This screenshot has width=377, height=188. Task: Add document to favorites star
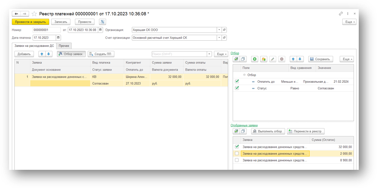(34, 14)
